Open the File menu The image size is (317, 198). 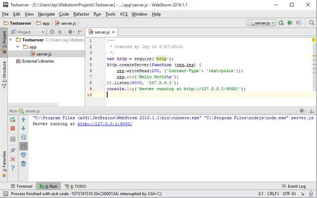[5, 14]
